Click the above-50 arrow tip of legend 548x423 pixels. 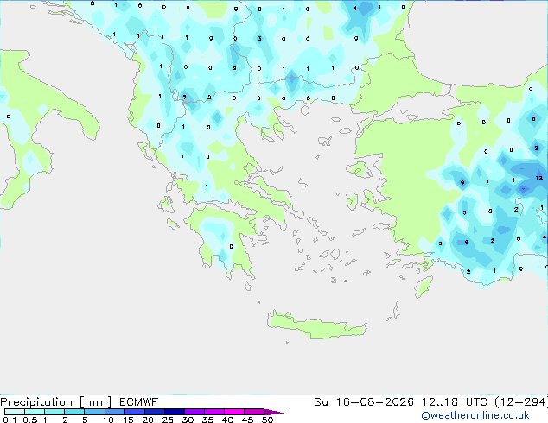coord(274,412)
